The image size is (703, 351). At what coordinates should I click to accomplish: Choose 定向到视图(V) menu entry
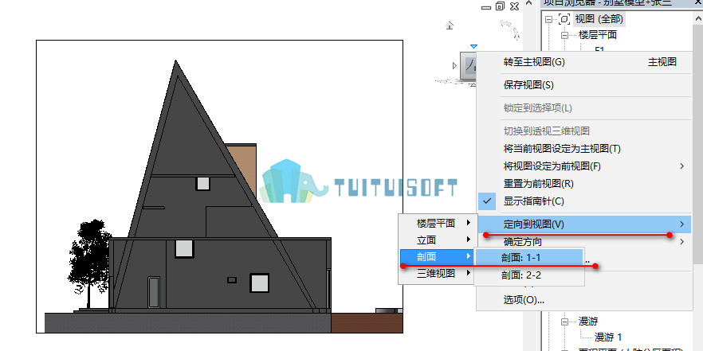tap(583, 224)
